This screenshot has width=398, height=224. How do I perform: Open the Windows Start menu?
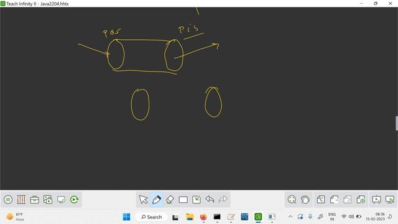click(x=126, y=217)
